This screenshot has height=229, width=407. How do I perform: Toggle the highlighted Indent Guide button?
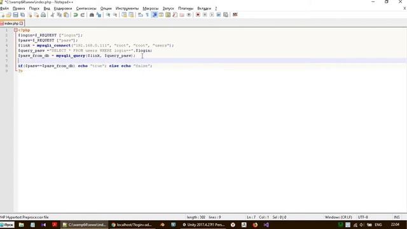tap(155, 15)
